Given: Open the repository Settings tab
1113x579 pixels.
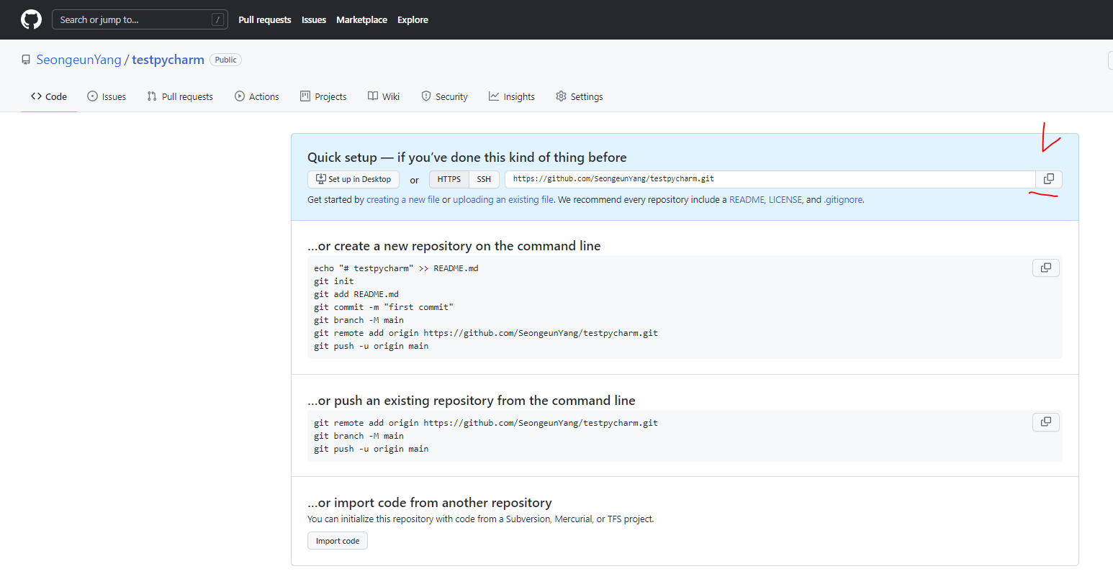Looking at the screenshot, I should [580, 96].
